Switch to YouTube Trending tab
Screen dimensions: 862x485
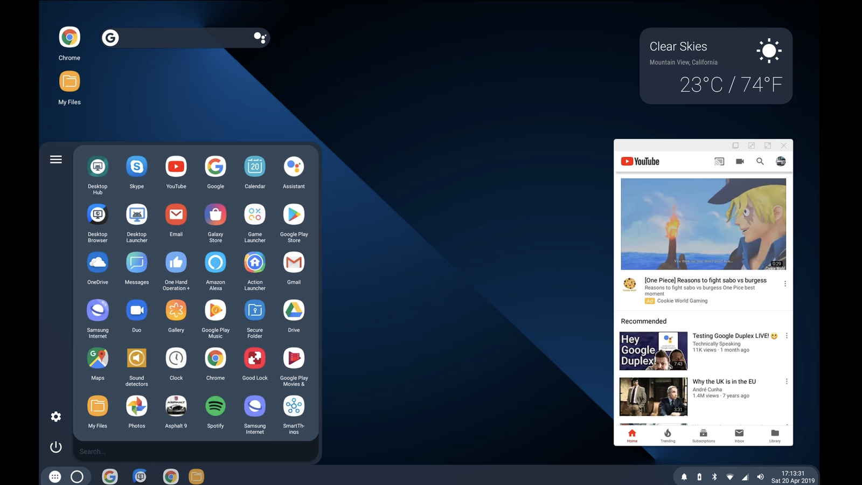click(668, 435)
